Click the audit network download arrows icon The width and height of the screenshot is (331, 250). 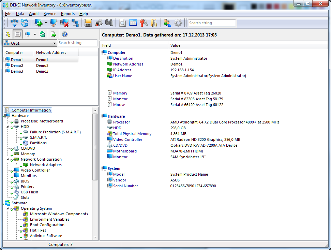(14, 23)
